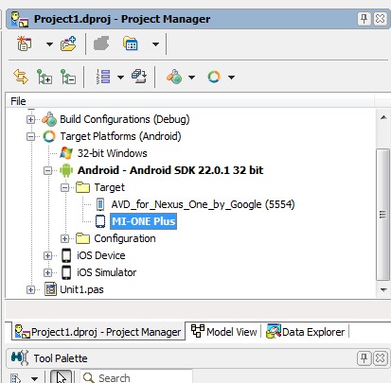
Task: Click the Expand all tree icon
Action: (44, 77)
